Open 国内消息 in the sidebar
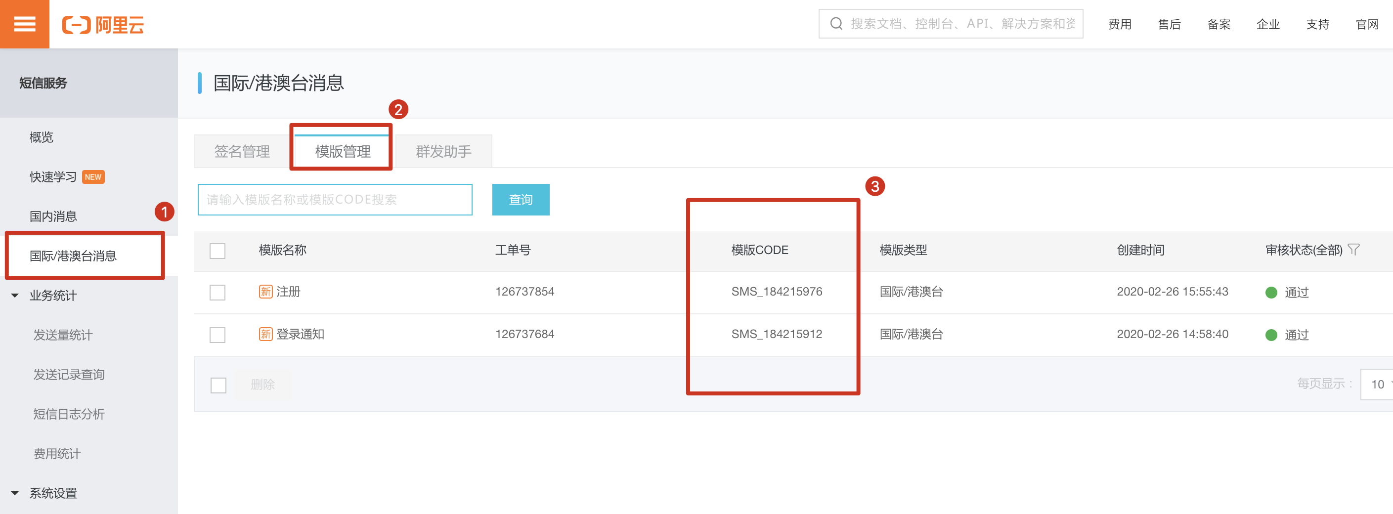1393x514 pixels. 53,216
